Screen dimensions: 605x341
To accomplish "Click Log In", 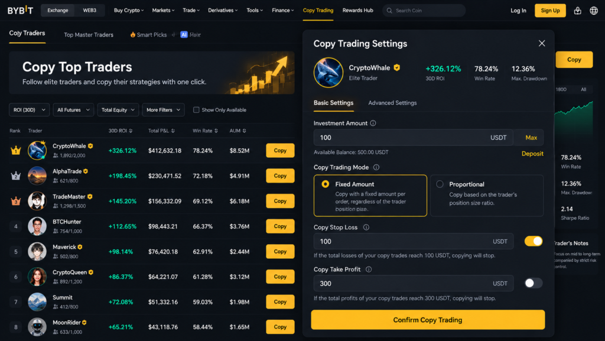I will pos(518,11).
